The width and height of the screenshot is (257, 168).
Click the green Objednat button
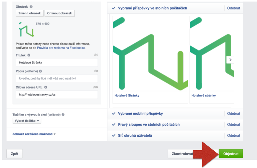click(x=231, y=154)
